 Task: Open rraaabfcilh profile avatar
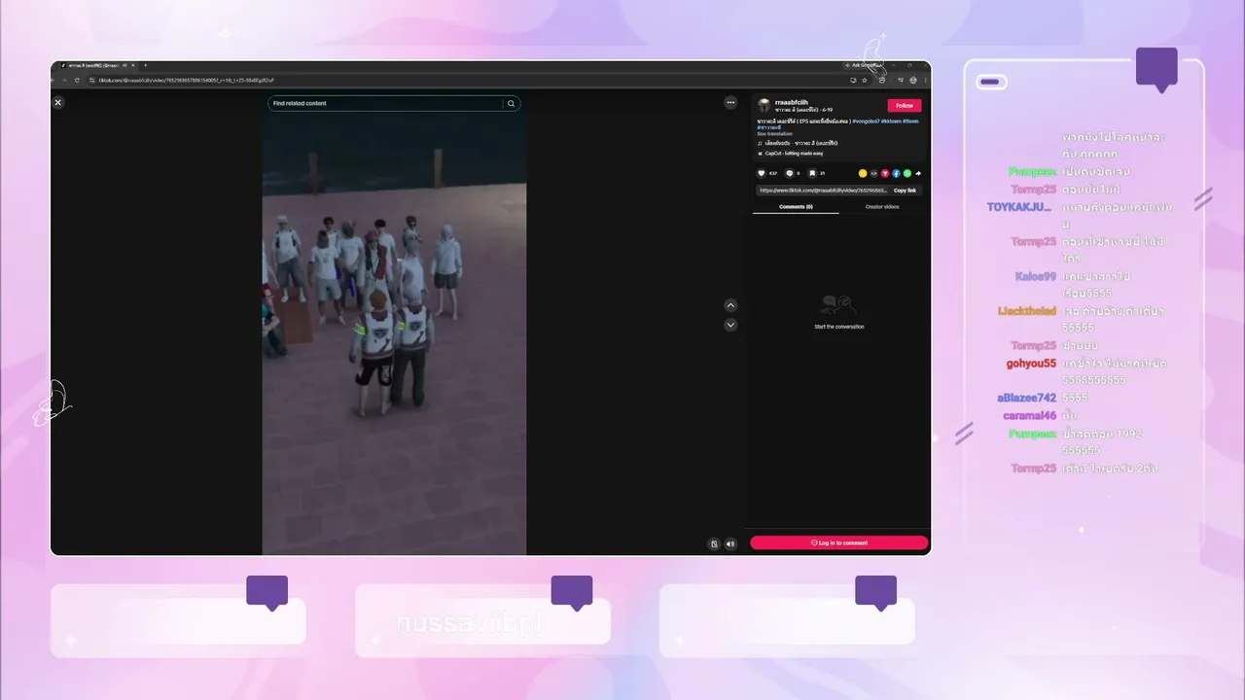(765, 105)
